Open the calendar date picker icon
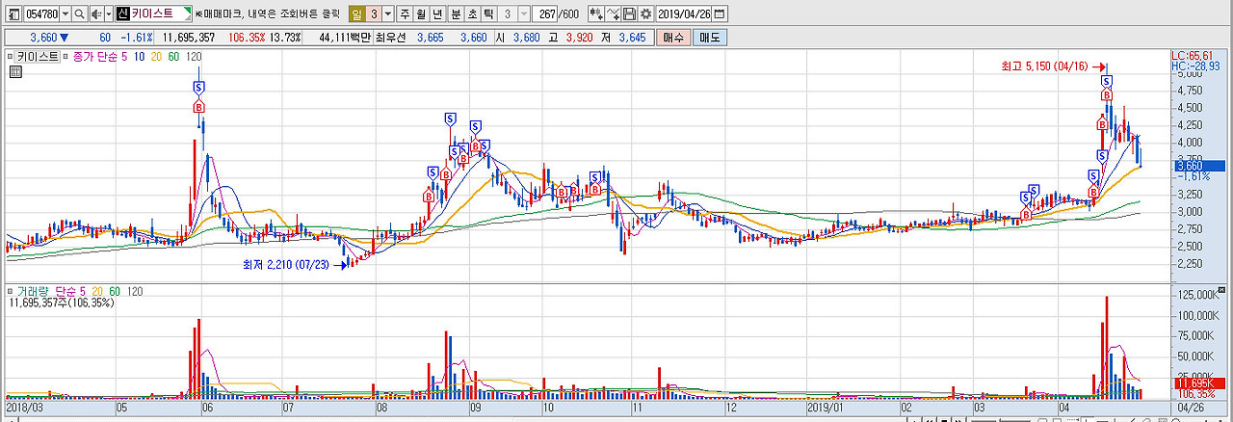Image resolution: width=1233 pixels, height=422 pixels. [721, 13]
